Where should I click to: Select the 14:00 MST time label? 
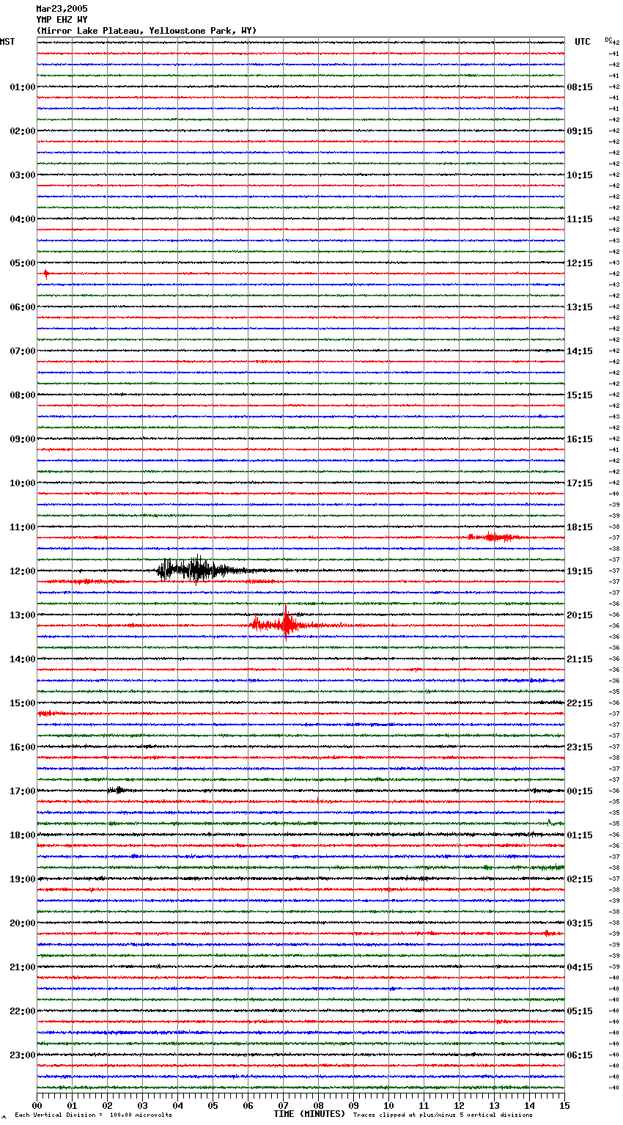(x=23, y=659)
